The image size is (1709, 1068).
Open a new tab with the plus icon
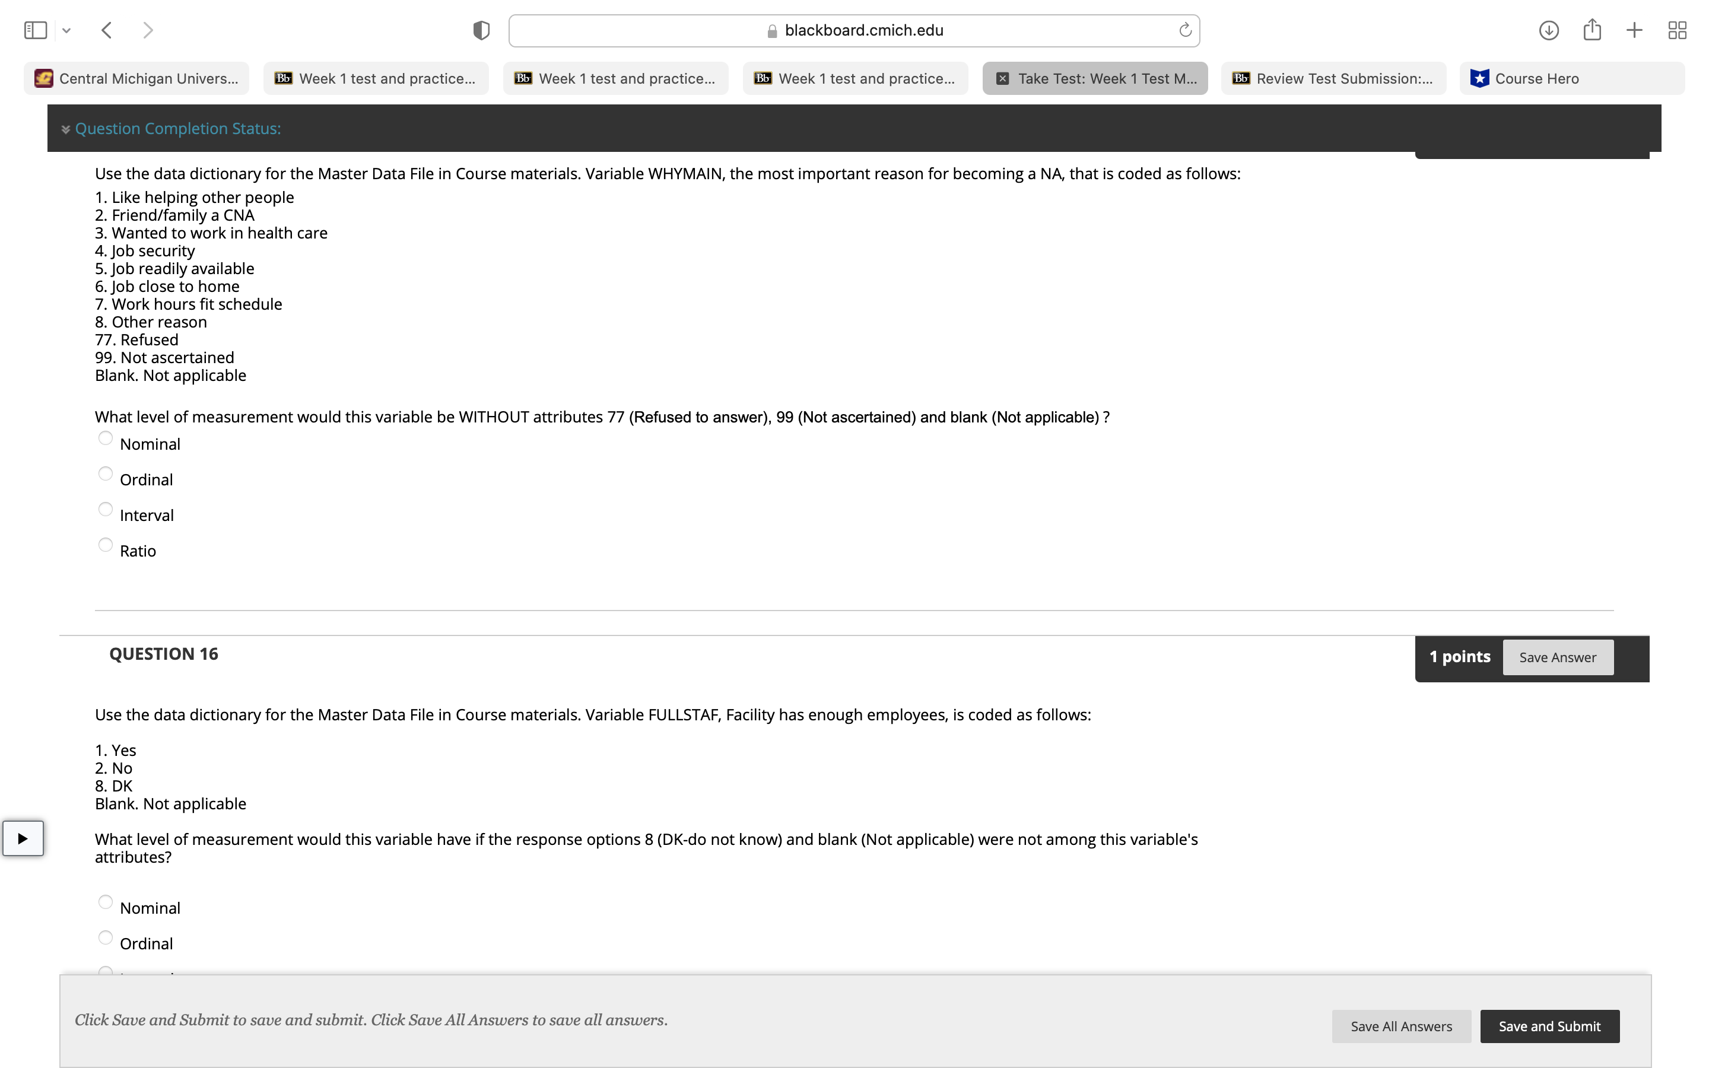tap(1634, 30)
